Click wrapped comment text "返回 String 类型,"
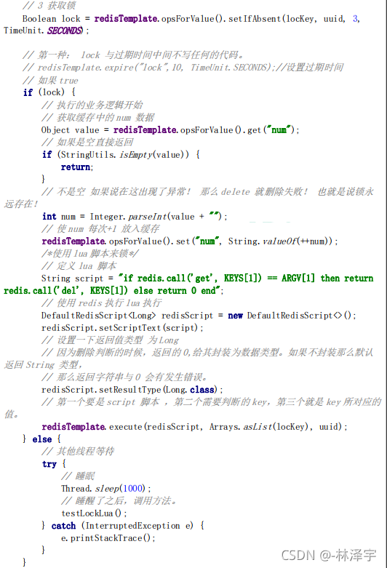This screenshot has height=568, width=387. point(43,365)
